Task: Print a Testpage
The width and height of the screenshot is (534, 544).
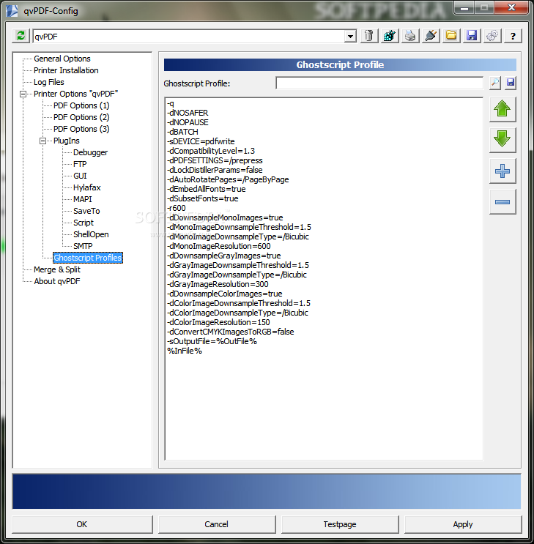Action: pos(340,524)
